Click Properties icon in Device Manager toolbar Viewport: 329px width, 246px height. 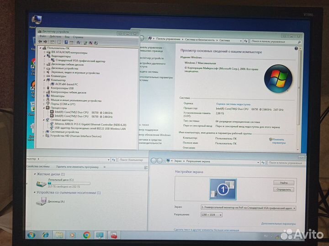(59, 42)
